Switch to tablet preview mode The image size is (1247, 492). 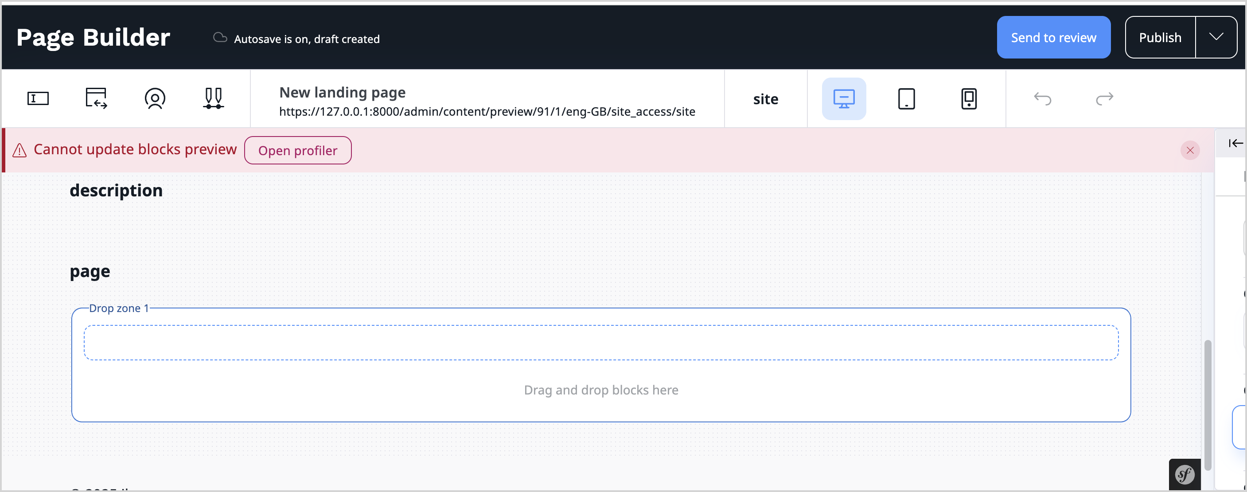coord(906,98)
